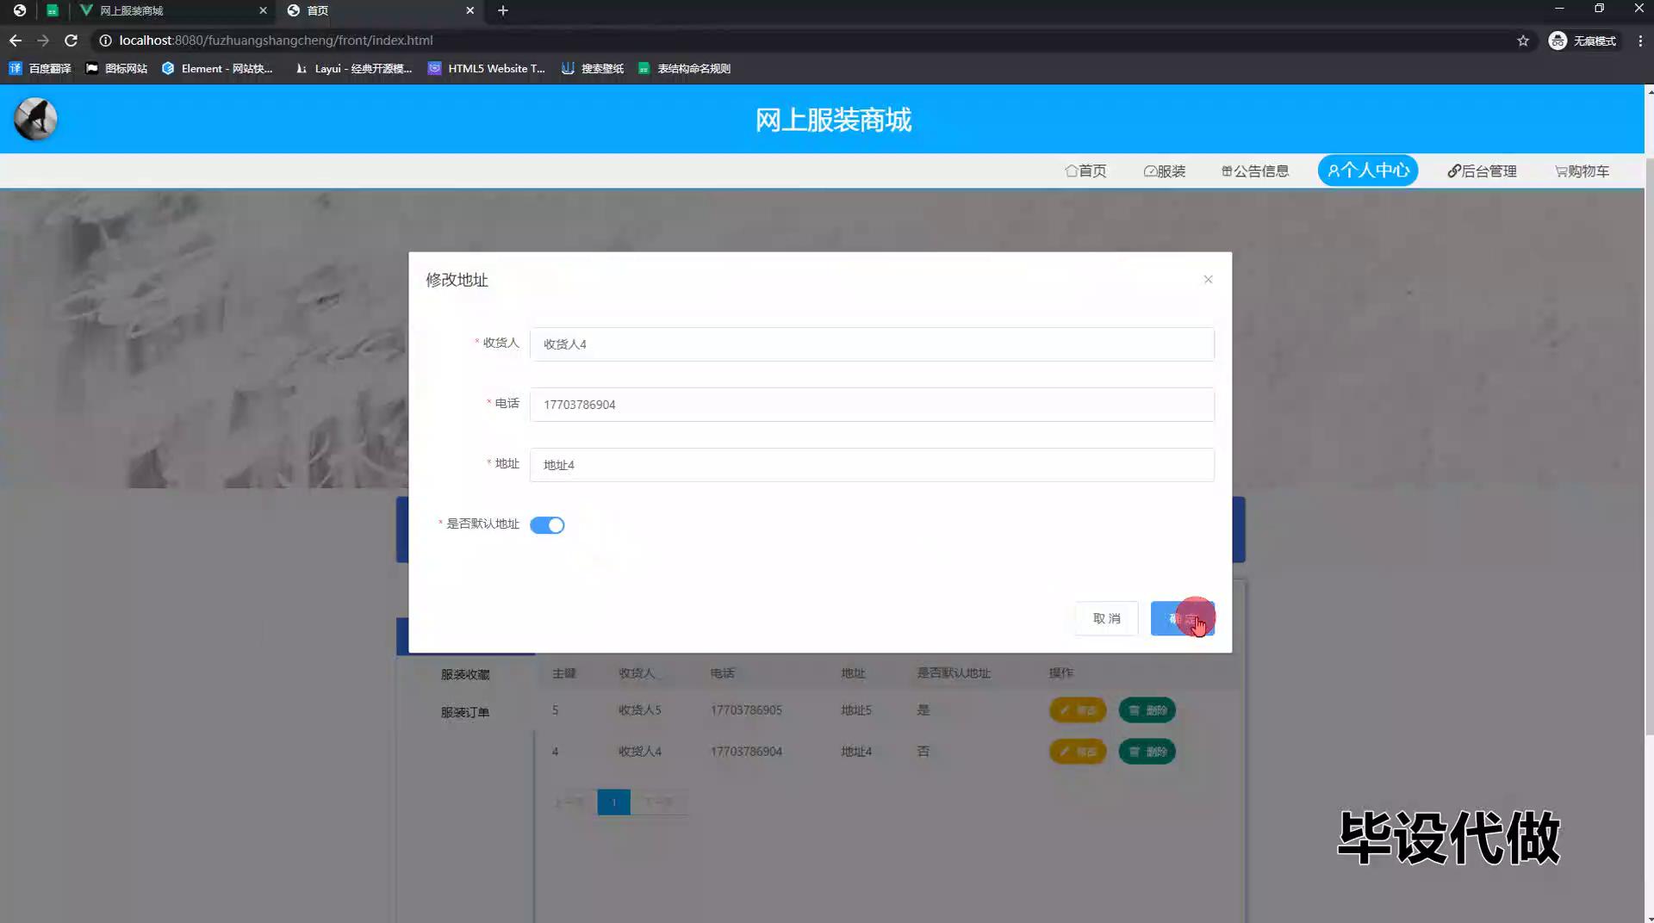
Task: Click into the 电话 phone number field
Action: tap(871, 405)
